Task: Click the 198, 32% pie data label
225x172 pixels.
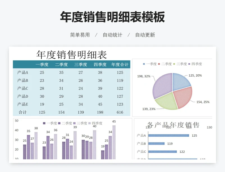Action: coord(144,76)
